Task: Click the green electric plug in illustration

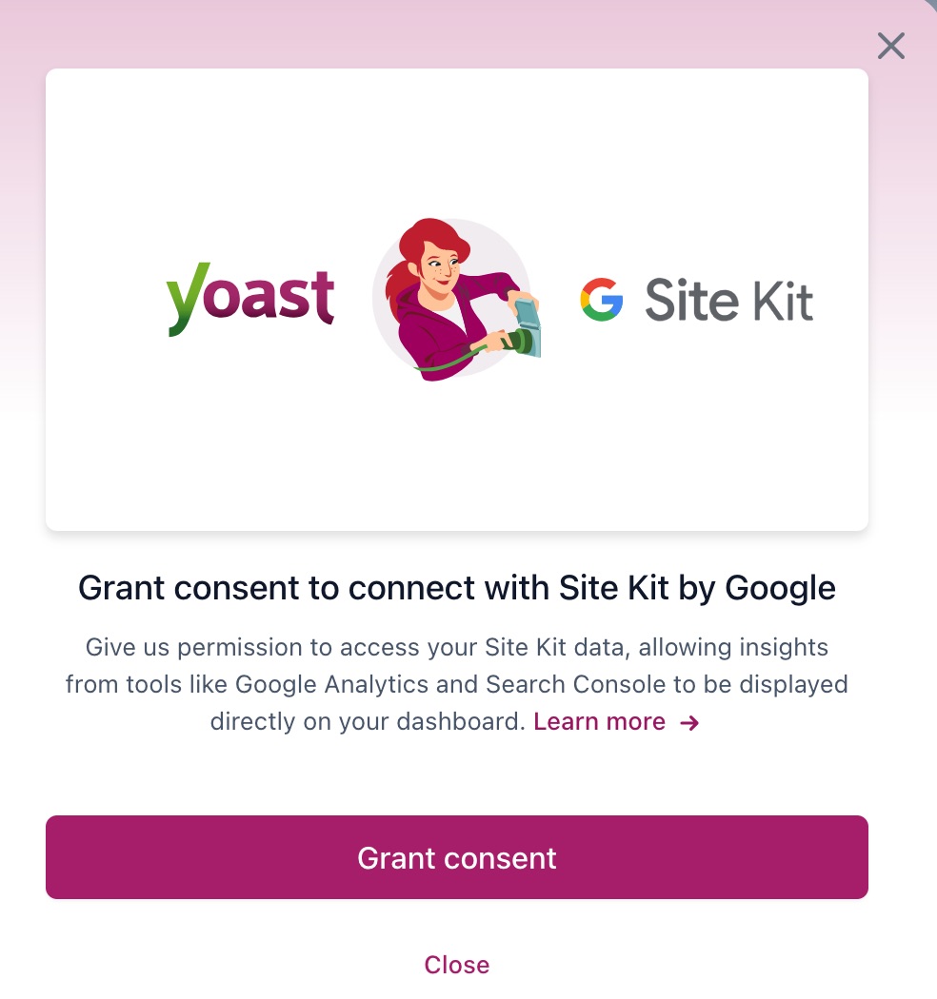Action: click(x=517, y=342)
